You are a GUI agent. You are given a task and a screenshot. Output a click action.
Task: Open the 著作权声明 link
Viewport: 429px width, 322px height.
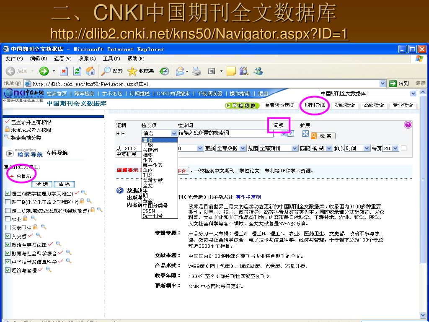tap(248, 197)
